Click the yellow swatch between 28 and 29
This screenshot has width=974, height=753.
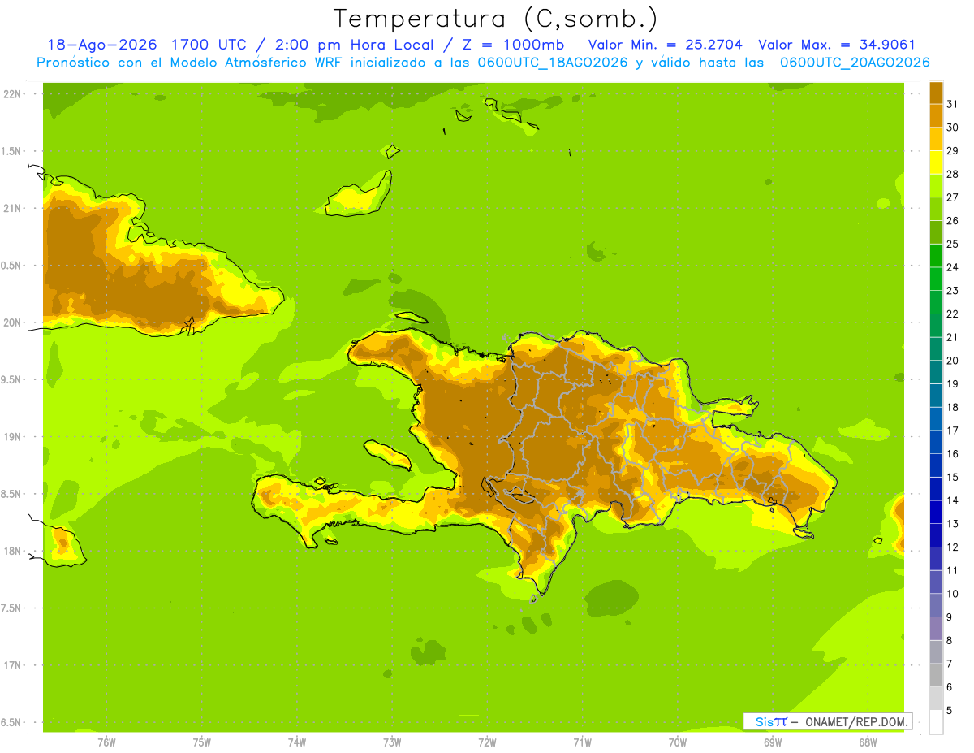[x=936, y=162]
